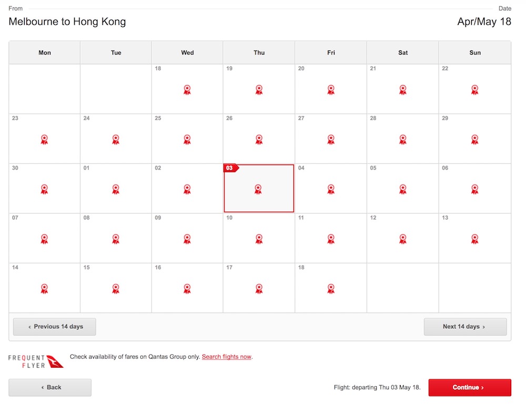Show the Next 14 days

(466, 327)
